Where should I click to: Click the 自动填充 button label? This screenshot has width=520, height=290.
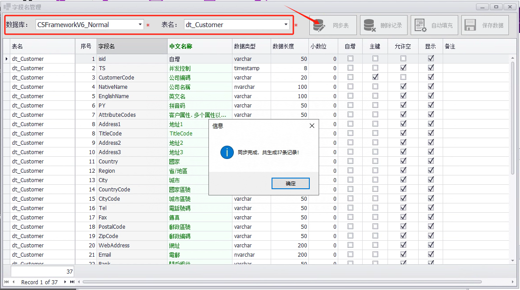pyautogui.click(x=442, y=25)
